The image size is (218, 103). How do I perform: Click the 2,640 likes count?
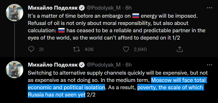pos(140,49)
